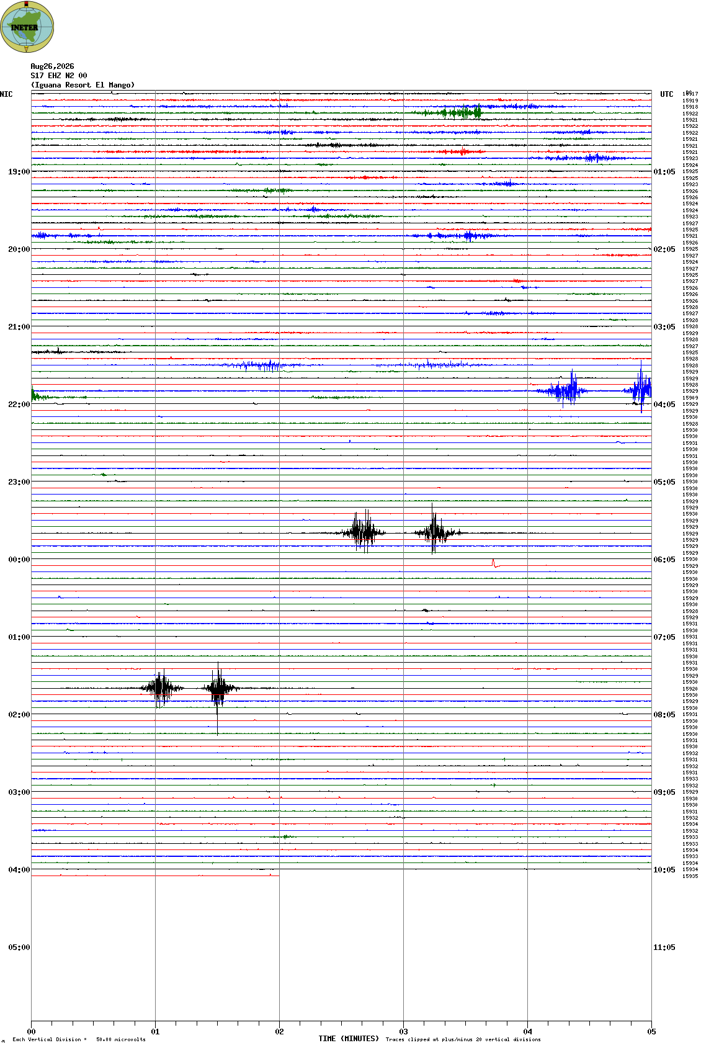701x1048 pixels.
Task: Click the 00 minute axis tick label
Action: [31, 1032]
